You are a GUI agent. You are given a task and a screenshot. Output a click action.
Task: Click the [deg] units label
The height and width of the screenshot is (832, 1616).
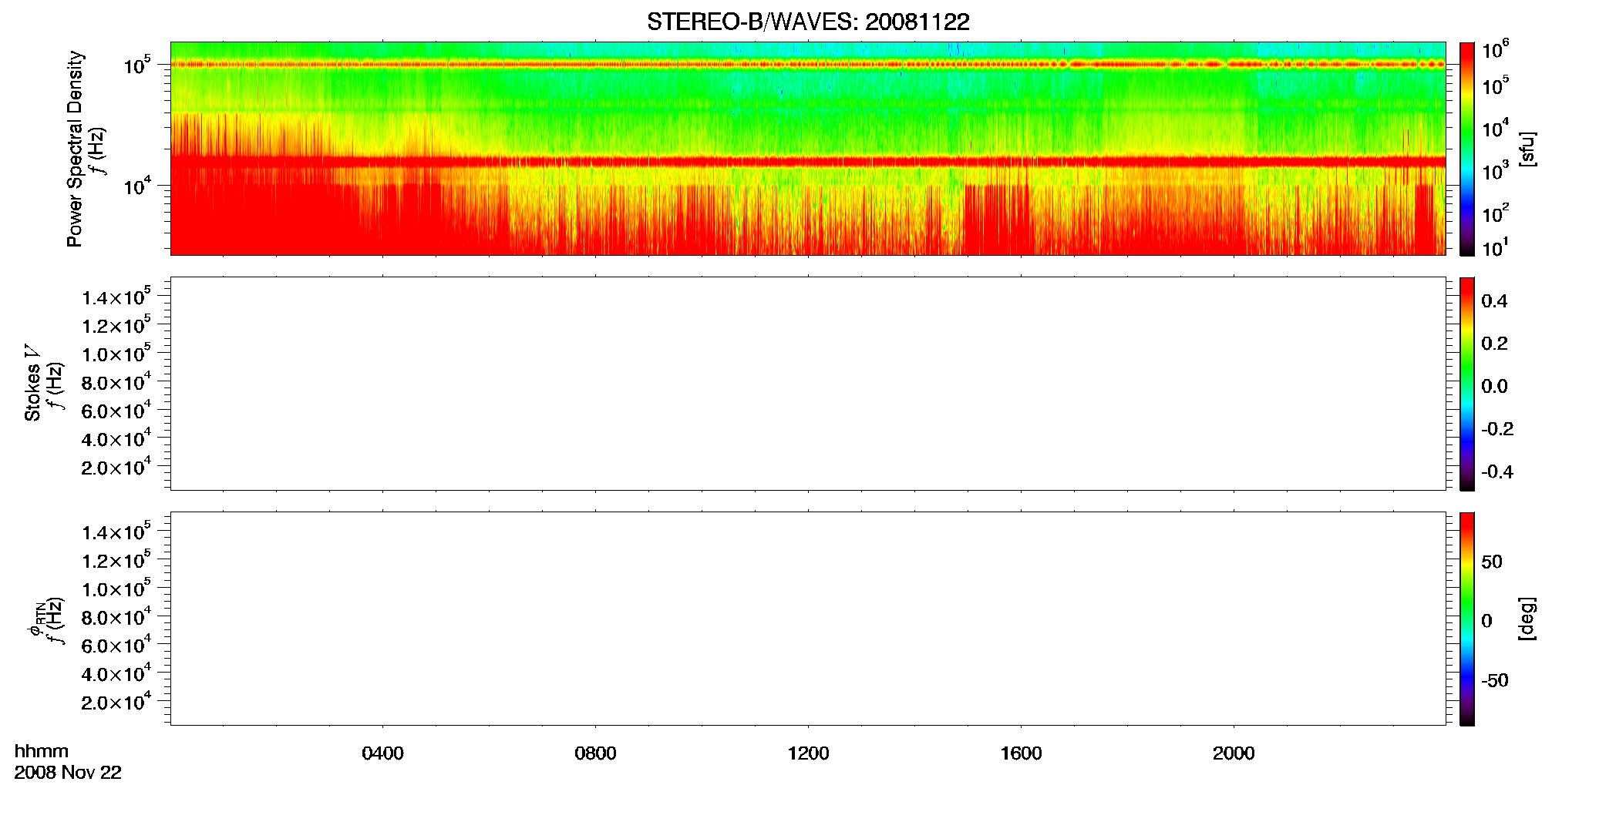click(1527, 619)
